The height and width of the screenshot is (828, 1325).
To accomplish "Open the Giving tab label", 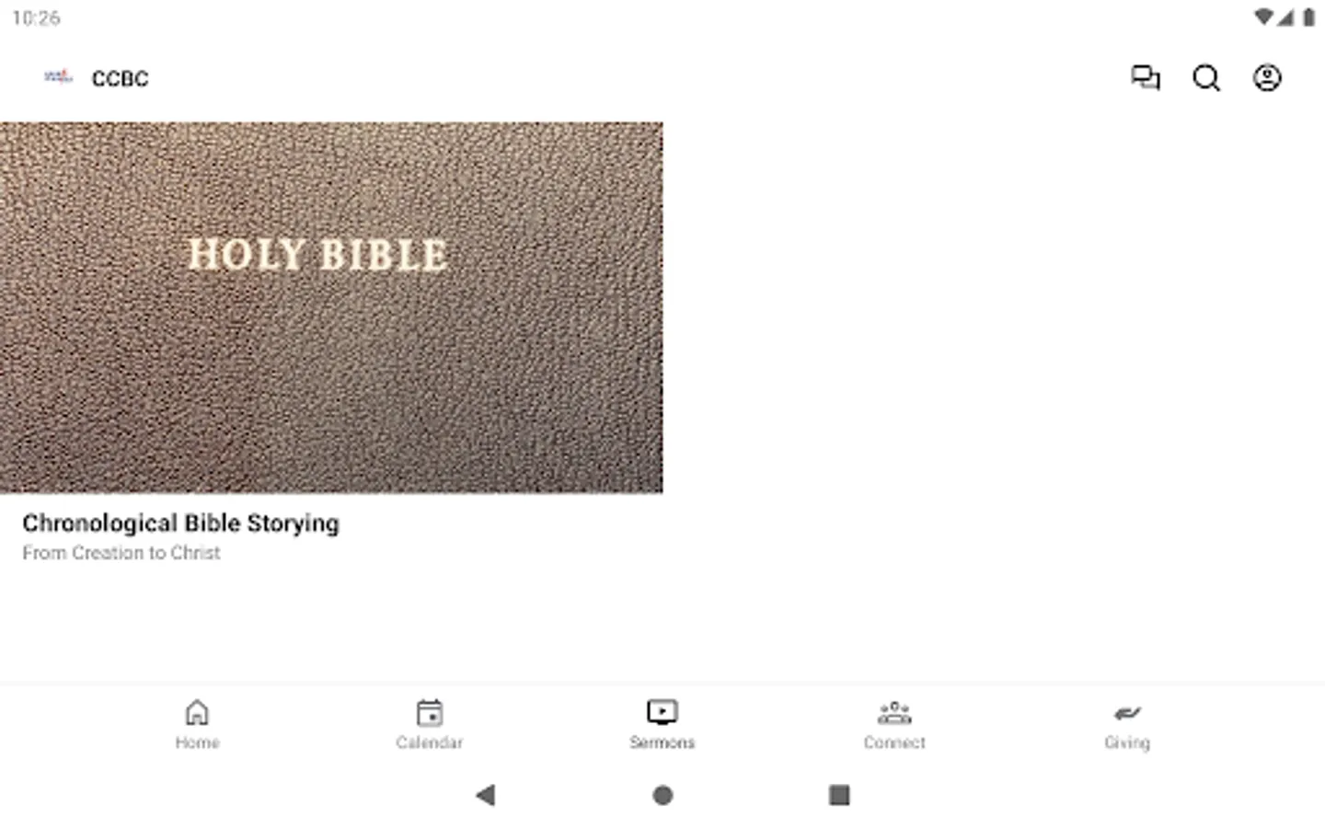I will (x=1127, y=742).
